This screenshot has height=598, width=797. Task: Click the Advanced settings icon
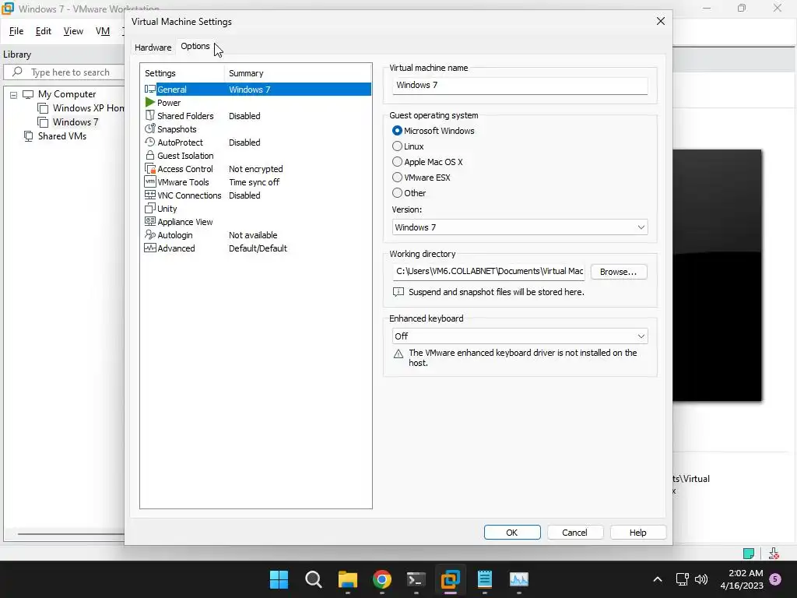(x=150, y=248)
